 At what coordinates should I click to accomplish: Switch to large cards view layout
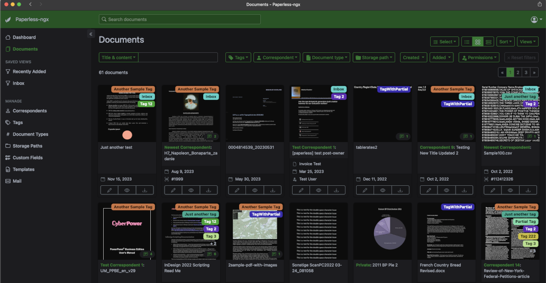point(488,42)
